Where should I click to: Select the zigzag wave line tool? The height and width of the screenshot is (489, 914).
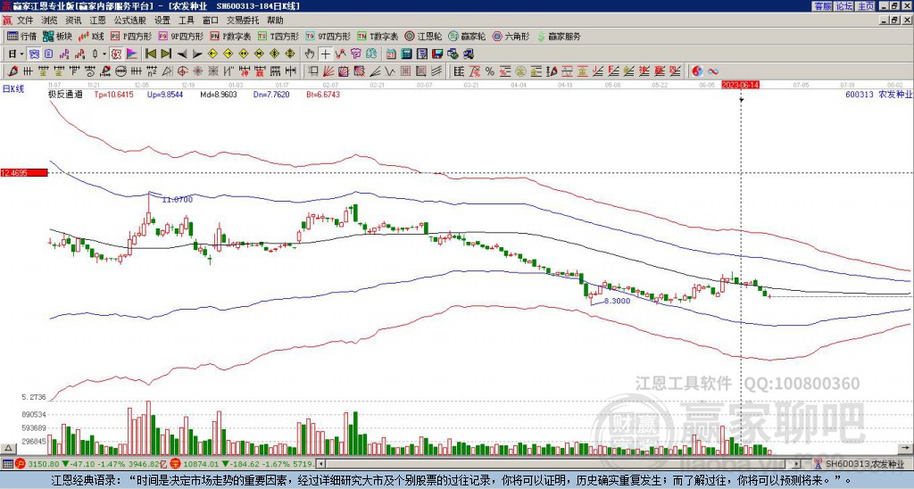tap(389, 71)
